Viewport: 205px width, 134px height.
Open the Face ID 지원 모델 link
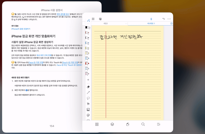[36, 62]
